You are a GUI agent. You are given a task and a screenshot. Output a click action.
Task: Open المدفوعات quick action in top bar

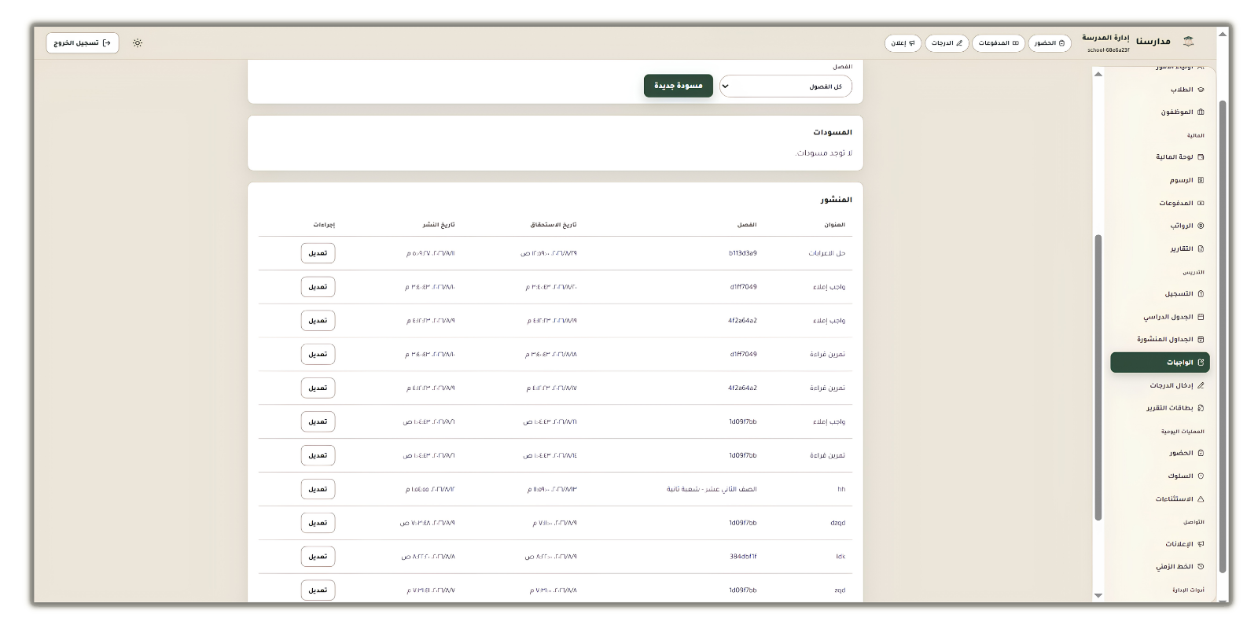point(999,43)
